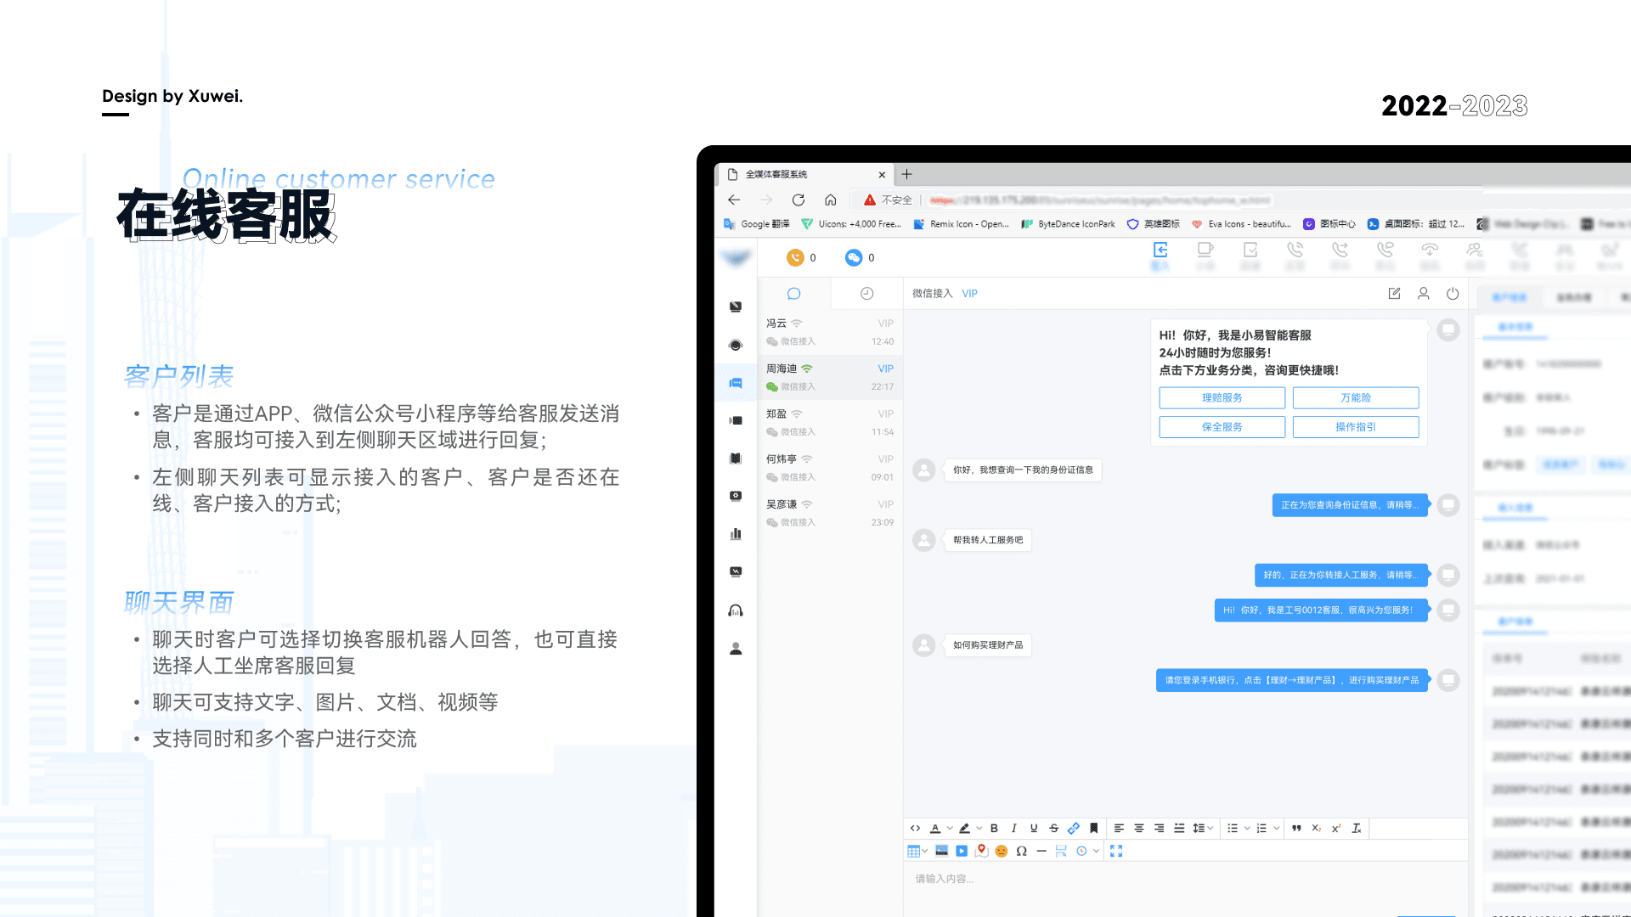This screenshot has height=917, width=1631.
Task: Toggle bold formatting in editor toolbar
Action: [x=994, y=828]
